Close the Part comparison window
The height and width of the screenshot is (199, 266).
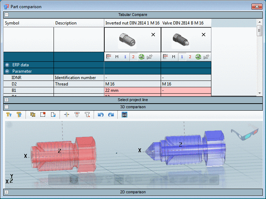click(257, 6)
